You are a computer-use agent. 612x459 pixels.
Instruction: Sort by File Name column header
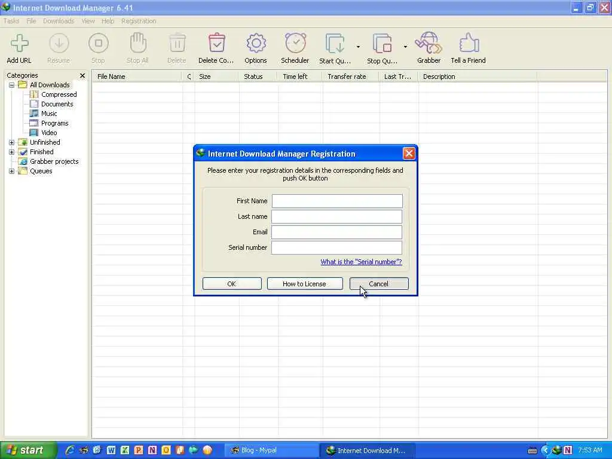click(137, 76)
